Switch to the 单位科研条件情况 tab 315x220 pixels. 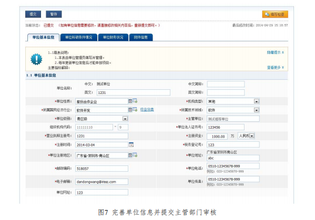click(78, 37)
